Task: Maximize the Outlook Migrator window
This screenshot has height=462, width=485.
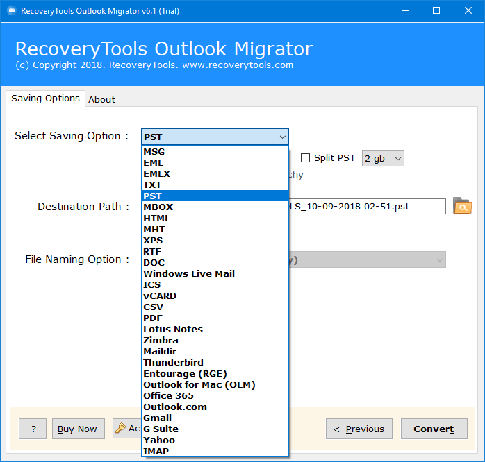Action: coord(436,11)
